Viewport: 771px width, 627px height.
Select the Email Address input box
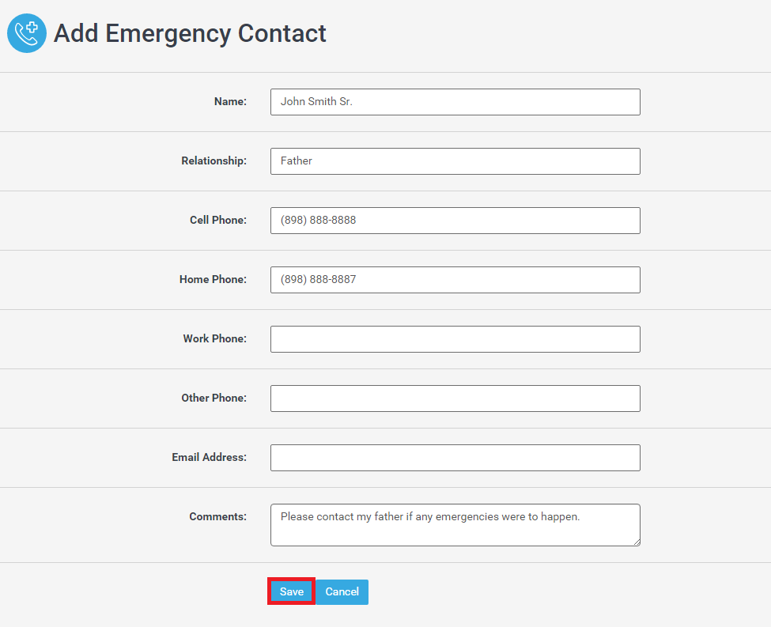pyautogui.click(x=455, y=458)
